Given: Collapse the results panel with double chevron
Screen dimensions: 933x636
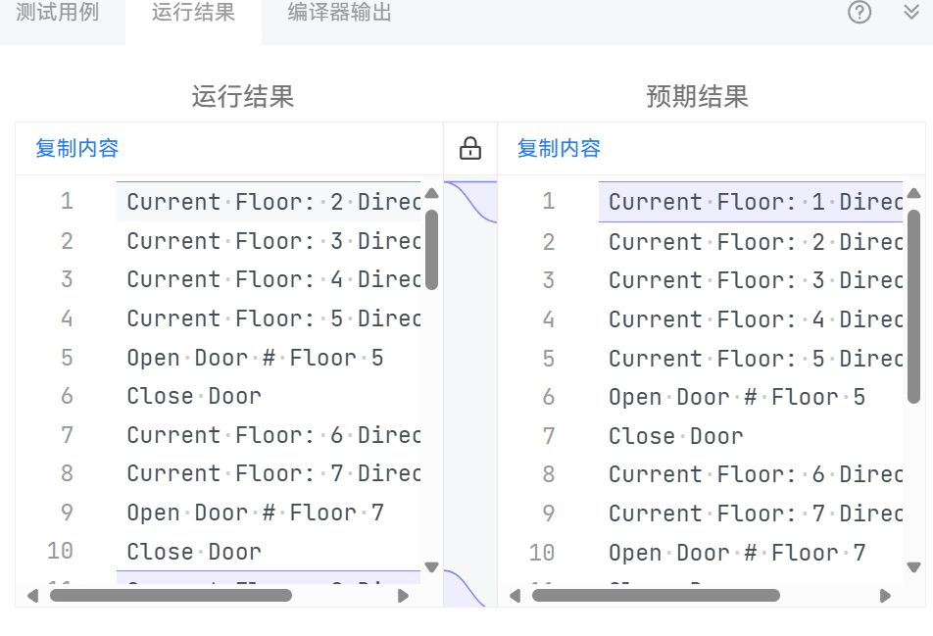Looking at the screenshot, I should click(911, 13).
